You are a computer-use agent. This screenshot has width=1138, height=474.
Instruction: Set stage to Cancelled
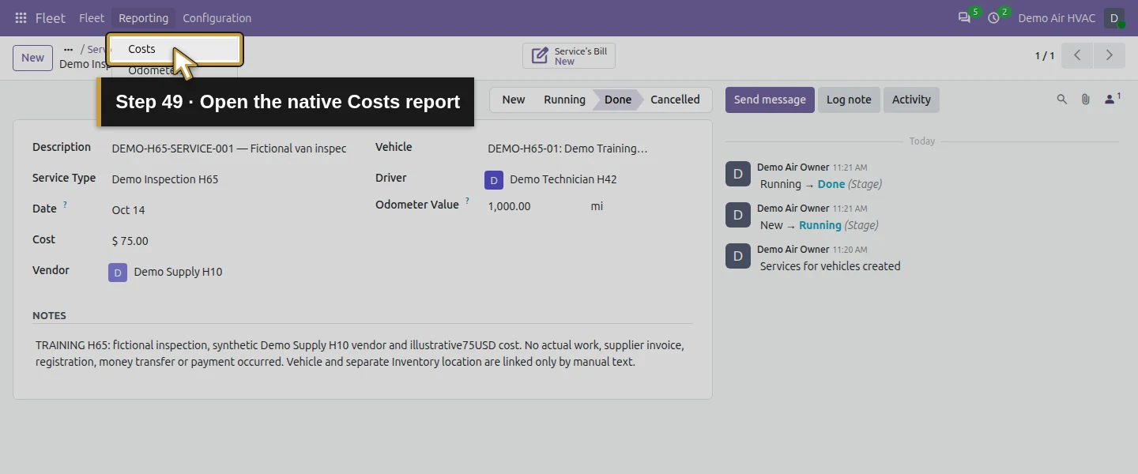point(675,100)
